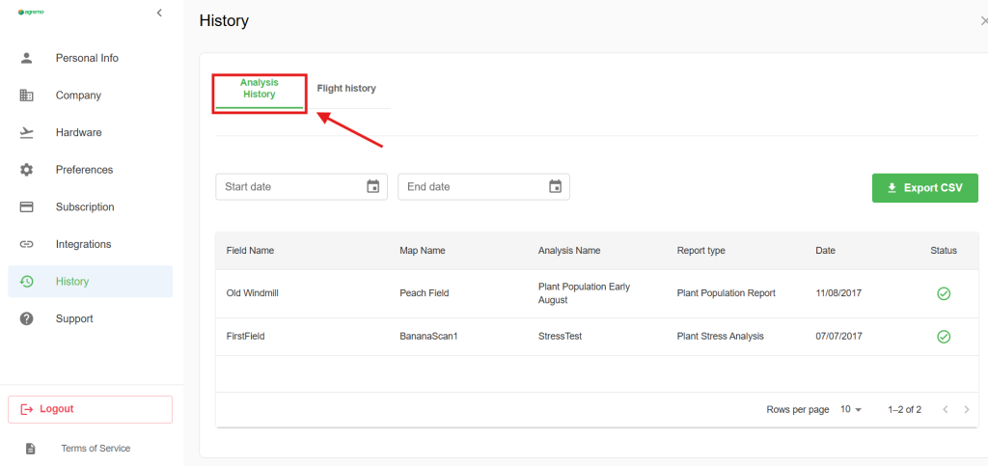Image resolution: width=988 pixels, height=466 pixels.
Task: Click the Subscription card icon
Action: click(27, 206)
